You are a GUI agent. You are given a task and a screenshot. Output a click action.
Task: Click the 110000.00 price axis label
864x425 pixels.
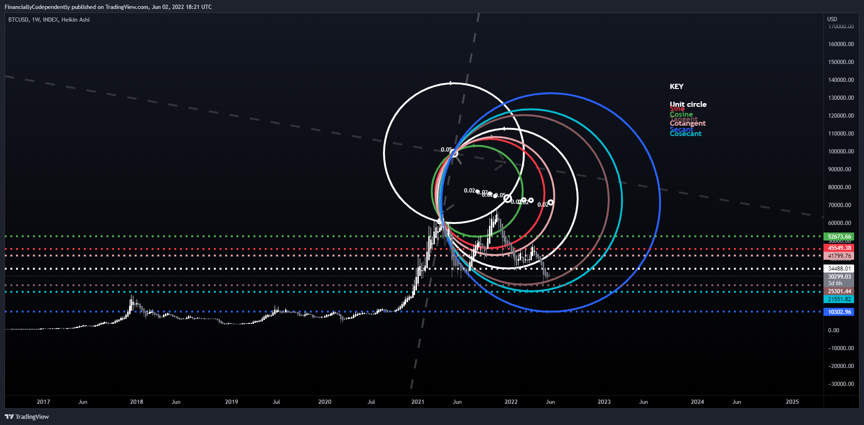click(x=841, y=134)
